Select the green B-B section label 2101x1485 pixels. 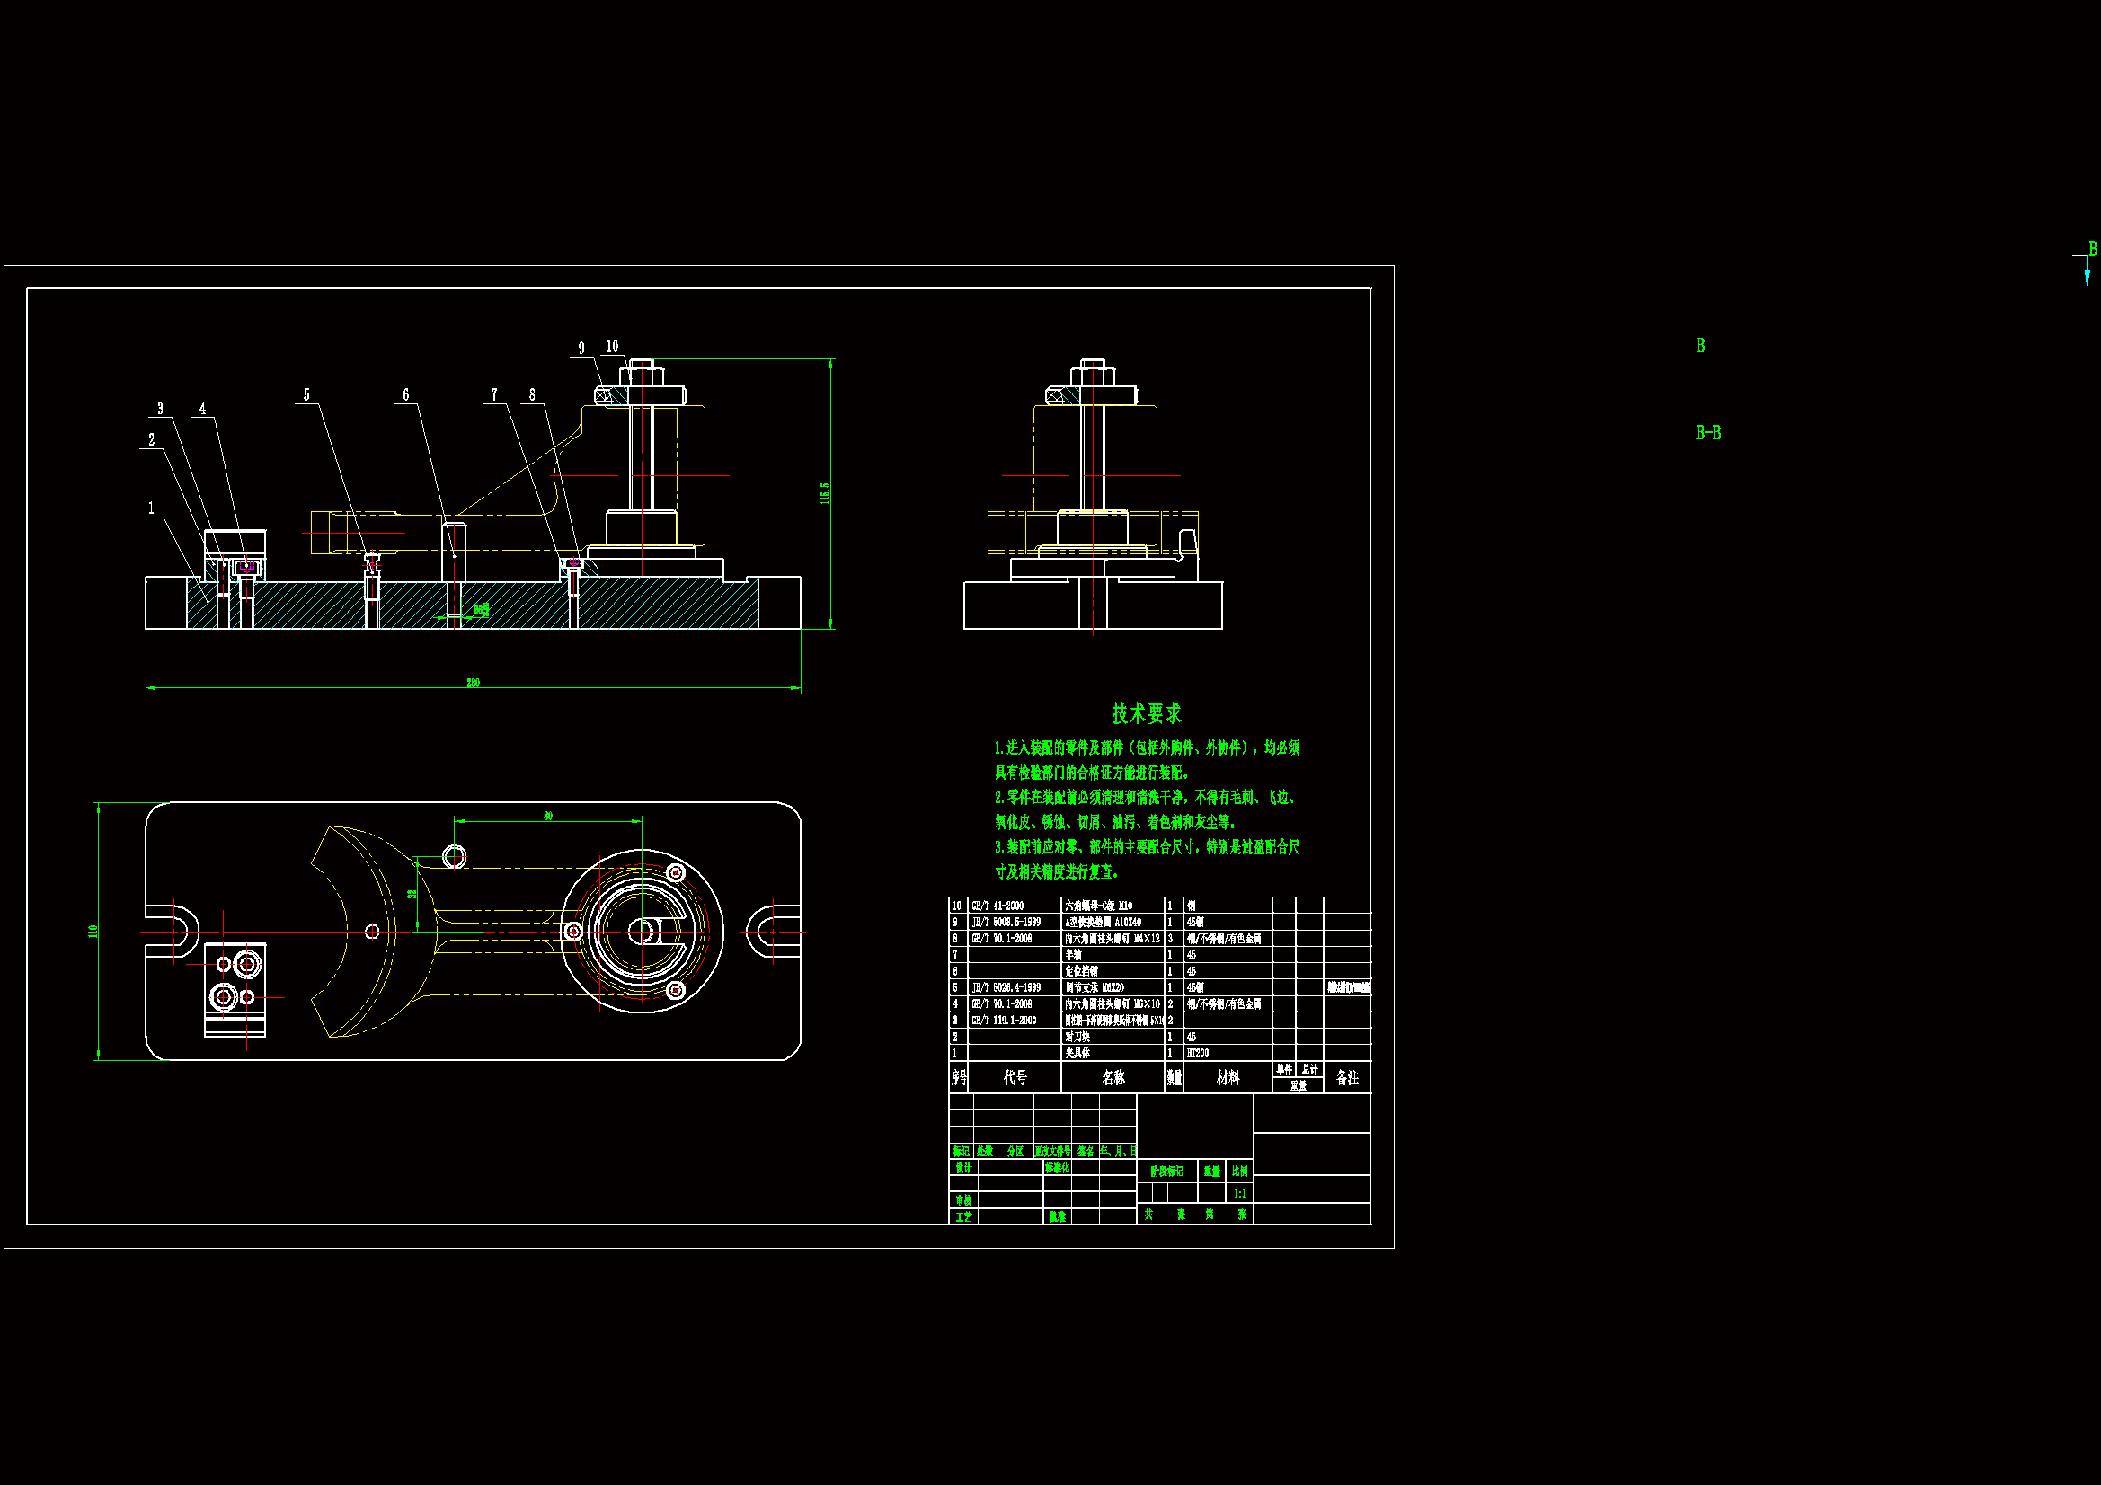click(x=1707, y=433)
